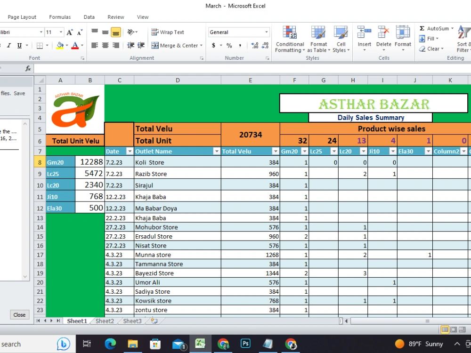Open Gm20 column filter dropdown

[304, 151]
